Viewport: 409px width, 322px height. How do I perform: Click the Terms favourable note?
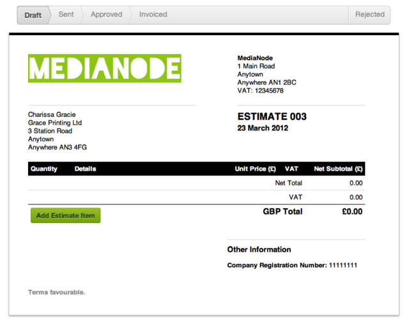56,293
